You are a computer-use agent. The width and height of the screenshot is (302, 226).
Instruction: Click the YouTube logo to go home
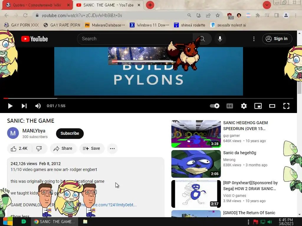[x=35, y=39]
